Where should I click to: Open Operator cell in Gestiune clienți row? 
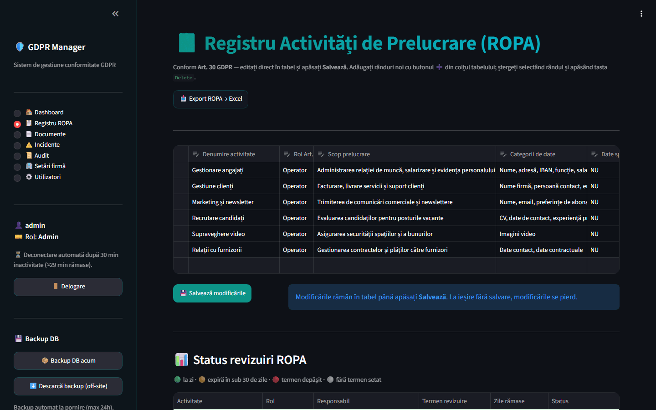297,186
